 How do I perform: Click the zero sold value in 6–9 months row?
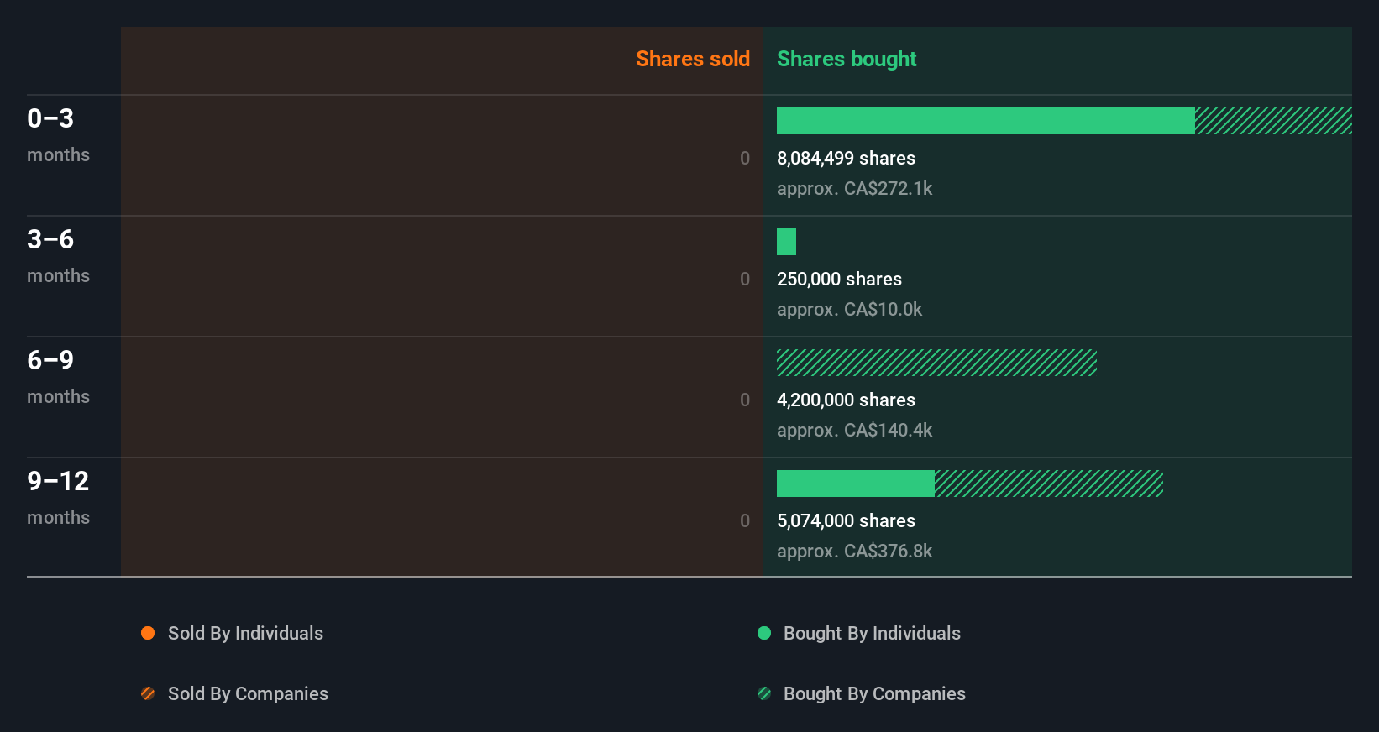[745, 400]
